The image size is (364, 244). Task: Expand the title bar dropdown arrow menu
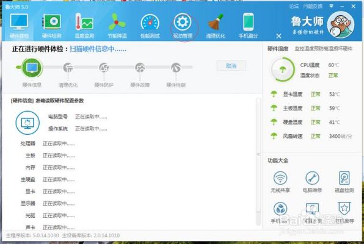(332, 6)
